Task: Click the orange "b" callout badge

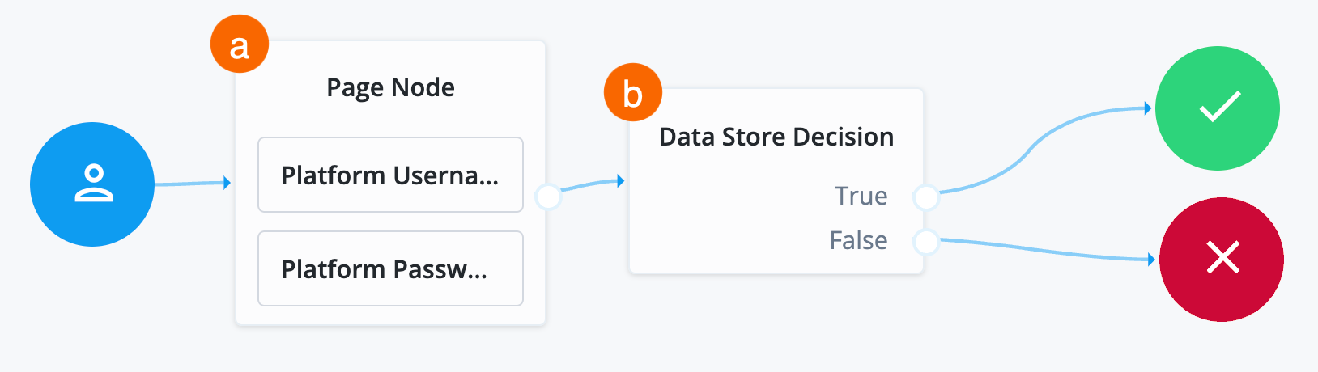Action: click(x=633, y=93)
